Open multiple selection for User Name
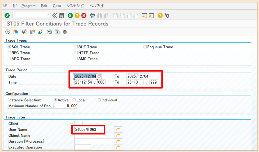This screenshot has height=152, width=259. (118, 129)
